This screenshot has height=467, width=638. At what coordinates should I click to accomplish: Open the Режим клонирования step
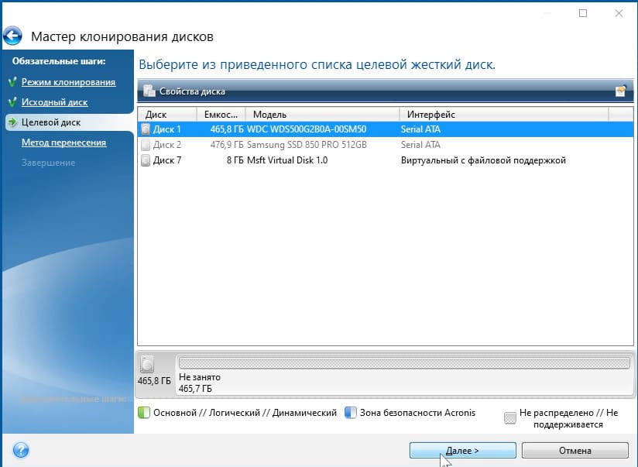[x=68, y=82]
